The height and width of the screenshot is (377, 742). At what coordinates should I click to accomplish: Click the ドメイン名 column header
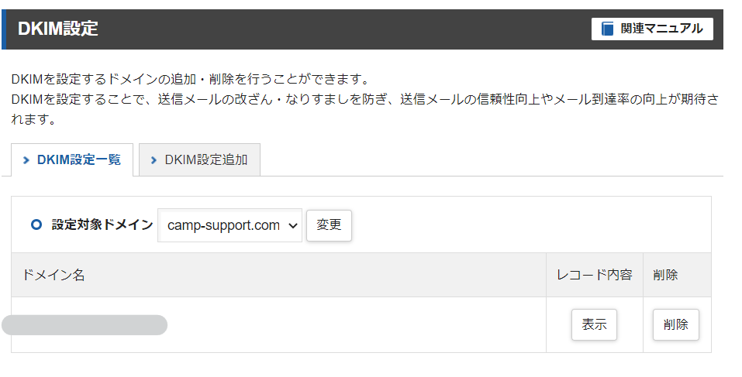53,275
